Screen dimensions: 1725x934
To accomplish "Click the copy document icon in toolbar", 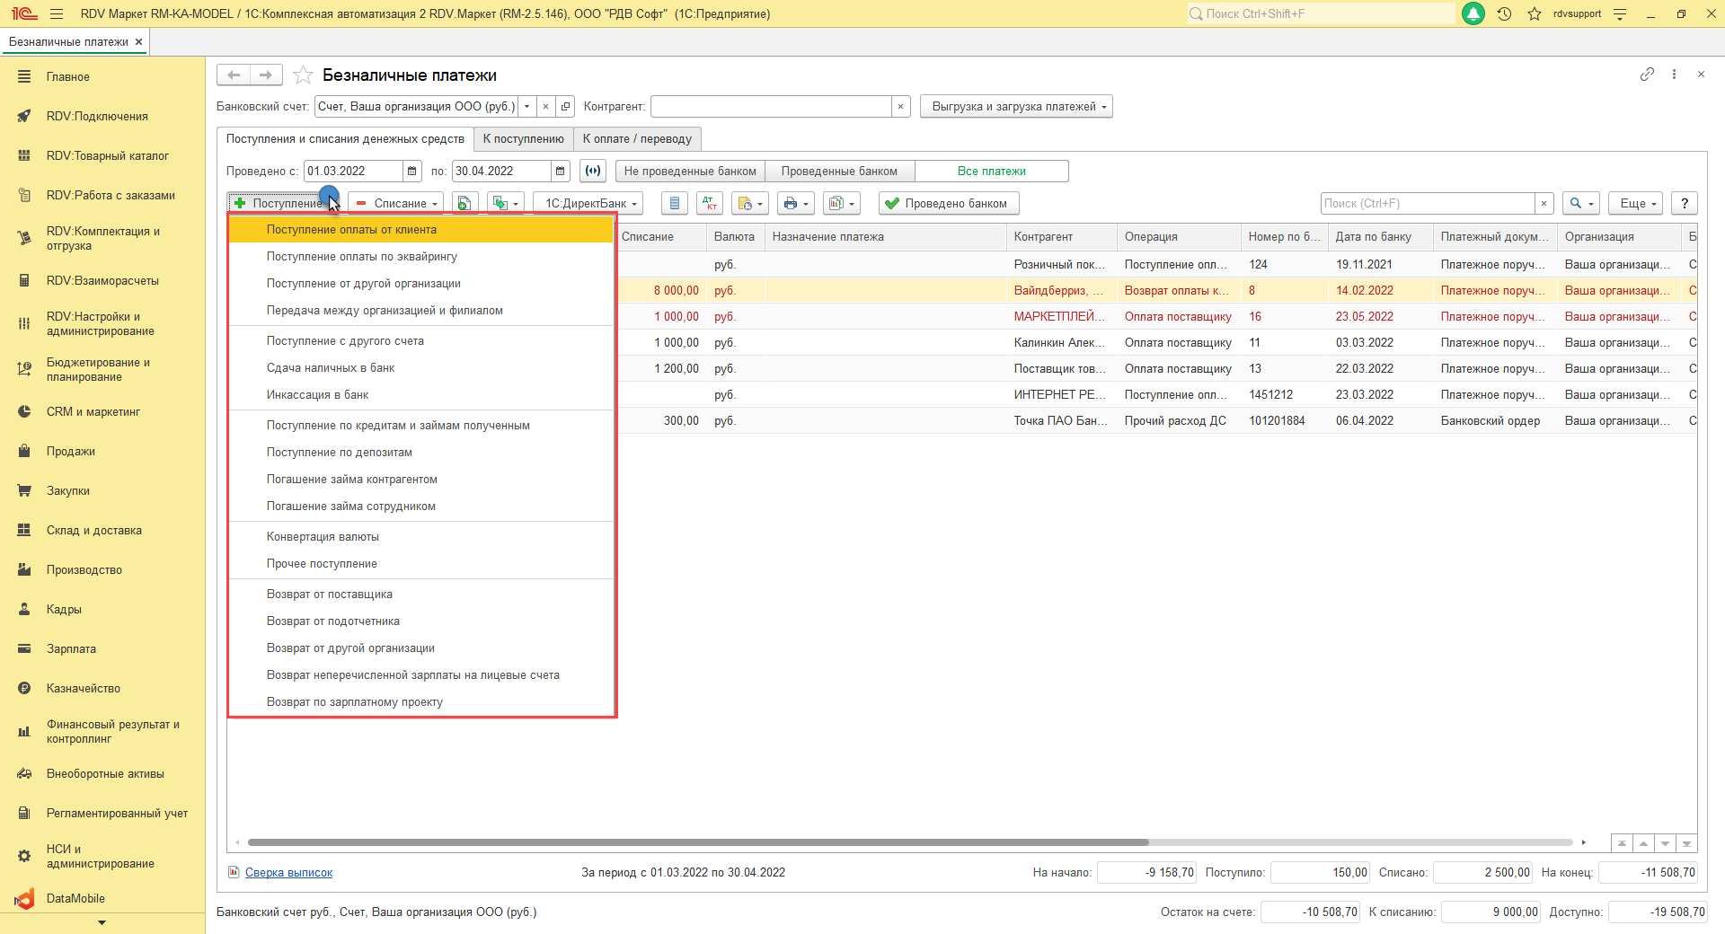I will point(464,204).
